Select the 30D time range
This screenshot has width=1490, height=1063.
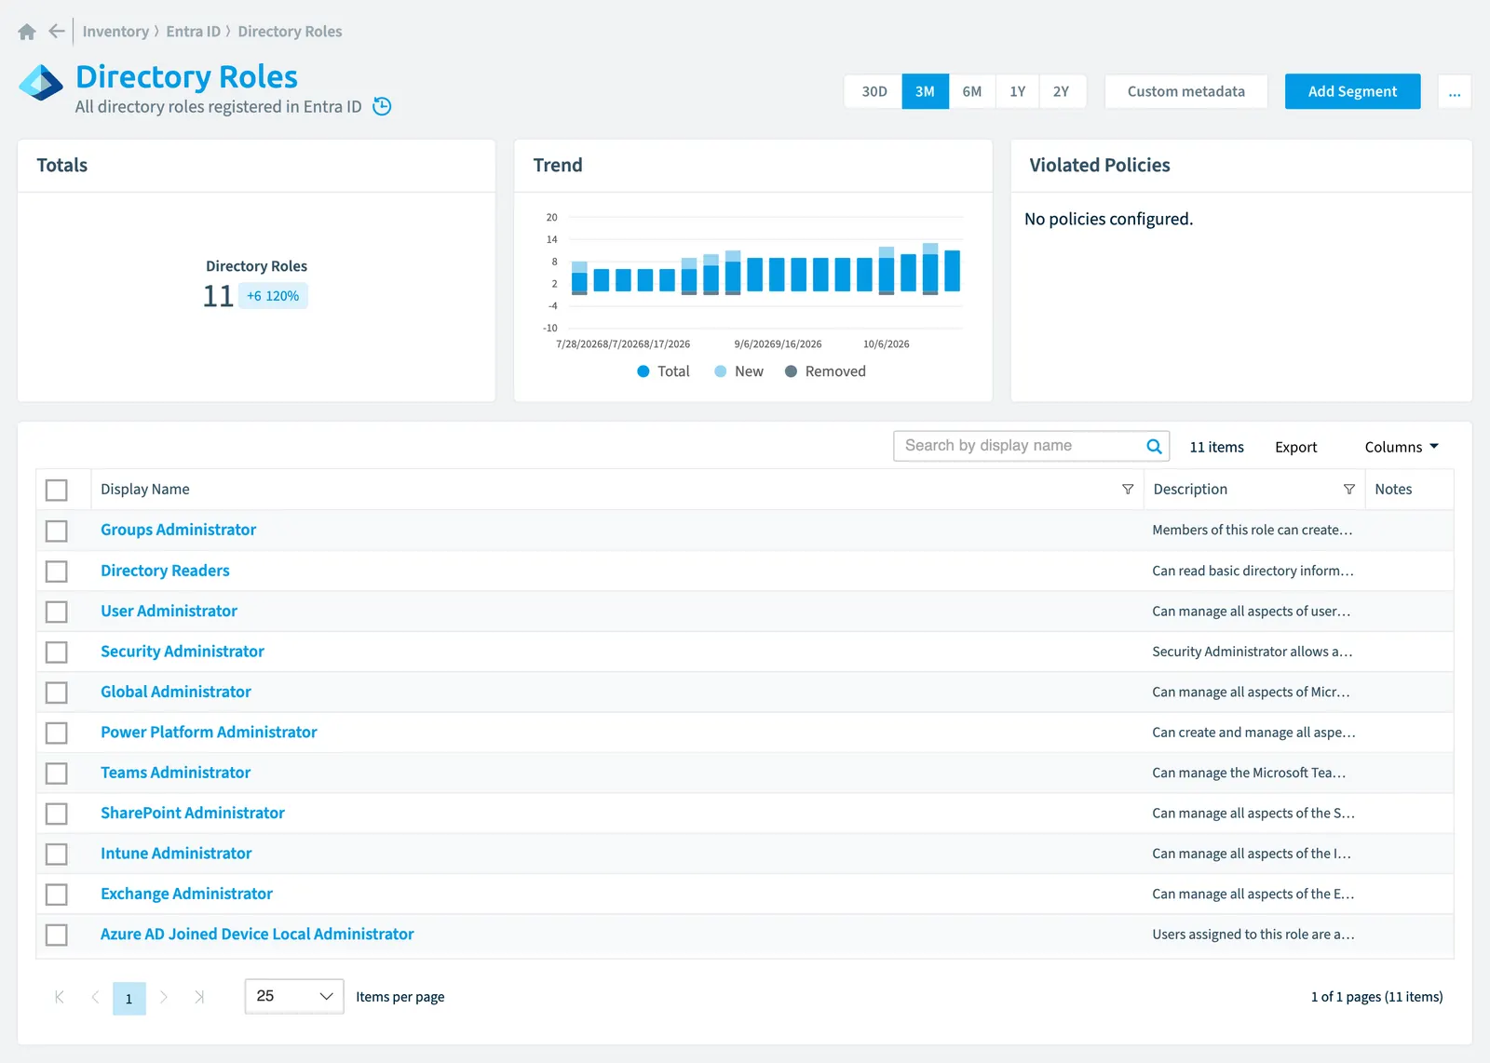(874, 91)
